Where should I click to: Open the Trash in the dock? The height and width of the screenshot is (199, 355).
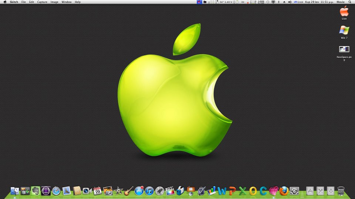tap(341, 191)
